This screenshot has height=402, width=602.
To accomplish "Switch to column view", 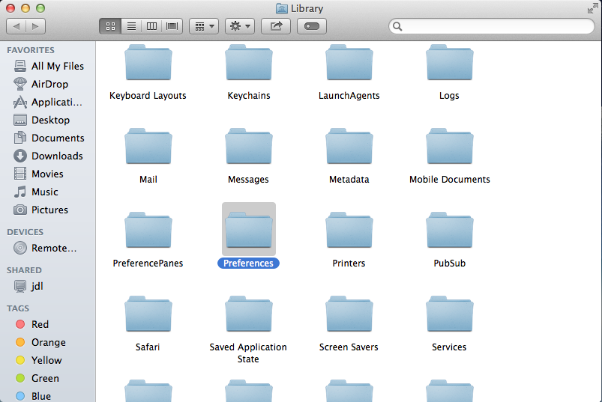I will point(152,26).
